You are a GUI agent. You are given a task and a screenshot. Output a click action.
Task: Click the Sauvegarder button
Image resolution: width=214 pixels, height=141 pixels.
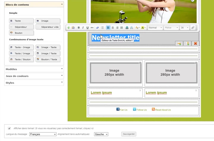coord(129,134)
